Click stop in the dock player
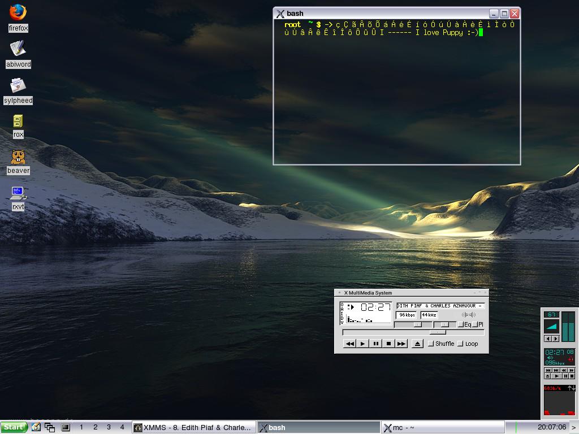 tap(572, 376)
